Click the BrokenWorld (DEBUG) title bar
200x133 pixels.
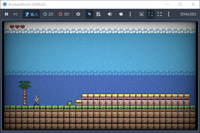pyautogui.click(x=85, y=5)
